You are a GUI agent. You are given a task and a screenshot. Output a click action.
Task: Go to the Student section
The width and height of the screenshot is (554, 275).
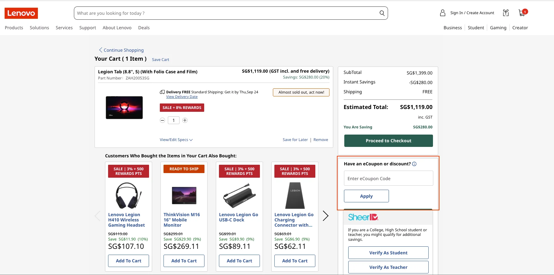pos(476,28)
